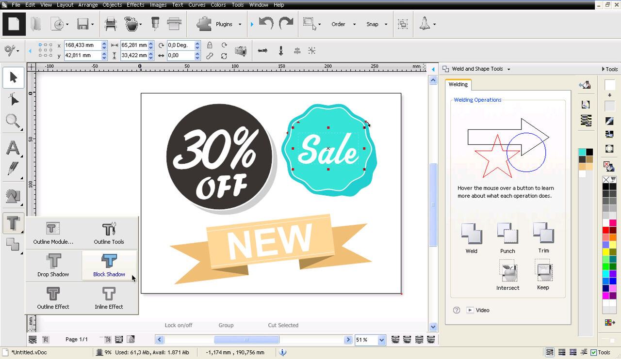The image size is (621, 359).
Task: Pick the red swatch in color palette
Action: point(606,230)
